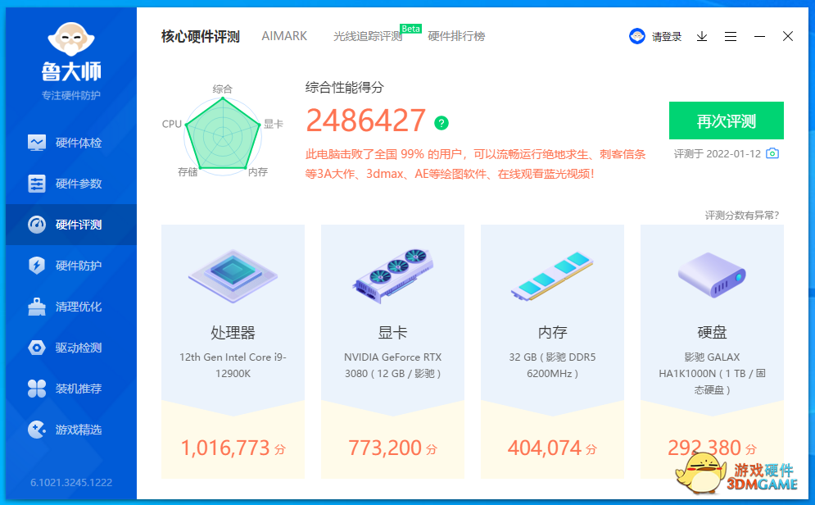Select 装机推荐 menu label
This screenshot has width=815, height=505.
tap(79, 389)
